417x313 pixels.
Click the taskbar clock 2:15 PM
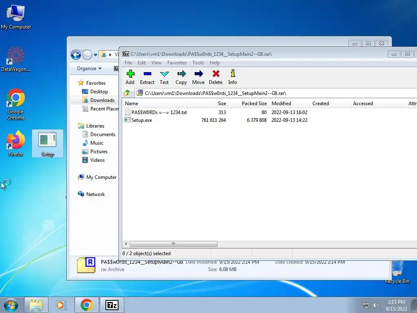click(x=396, y=302)
